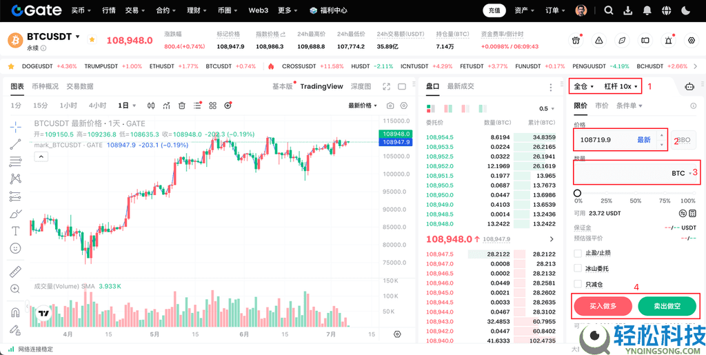Open the 全仓 margin mode dropdown
The image size is (706, 355).
584,86
